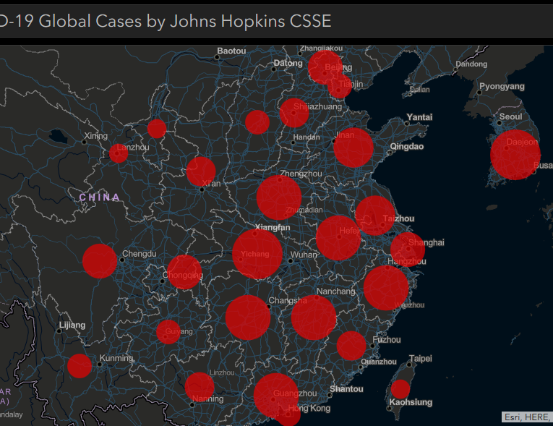Select the Handan city label
Viewport: 553px width, 426px height.
point(306,137)
